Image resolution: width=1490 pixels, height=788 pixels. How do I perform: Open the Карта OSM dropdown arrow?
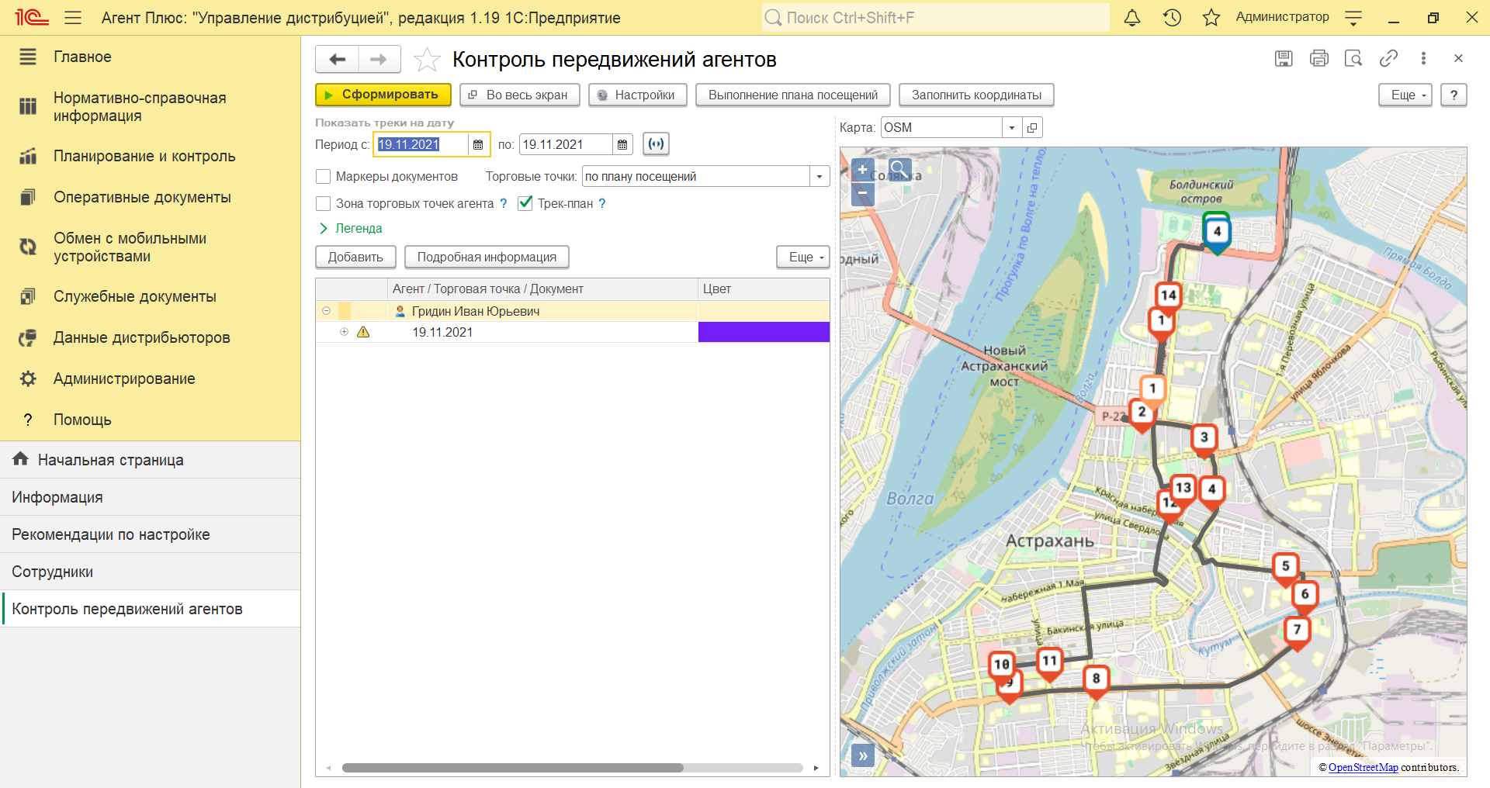(x=1011, y=128)
